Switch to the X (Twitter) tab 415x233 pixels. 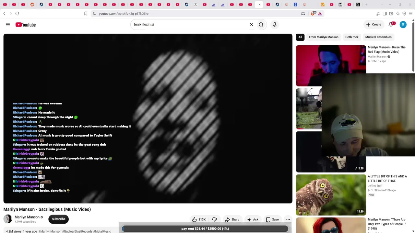[x=358, y=5]
